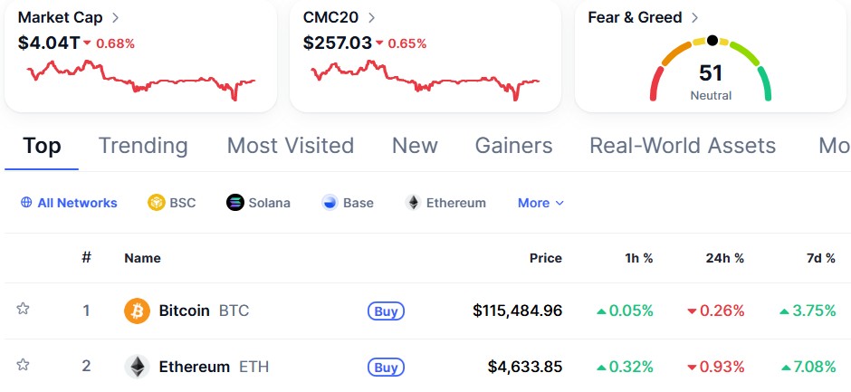
Task: Select the Base network icon
Action: tap(330, 203)
